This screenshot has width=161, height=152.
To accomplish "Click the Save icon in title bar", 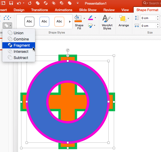I will (x=11, y=3).
